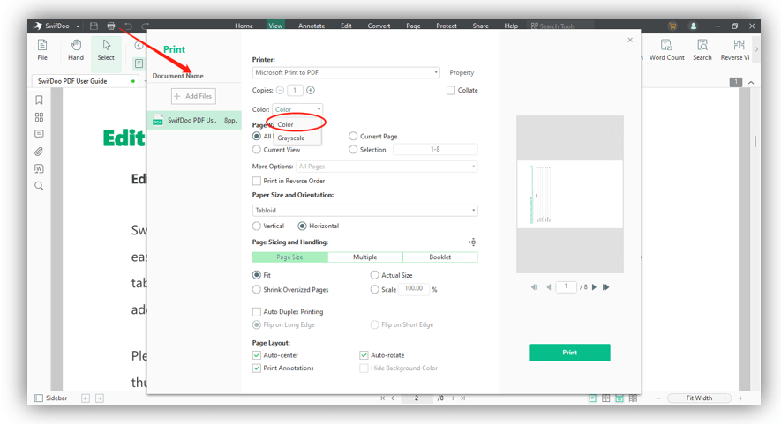Uncheck Auto-rotate checkbox

(x=364, y=355)
